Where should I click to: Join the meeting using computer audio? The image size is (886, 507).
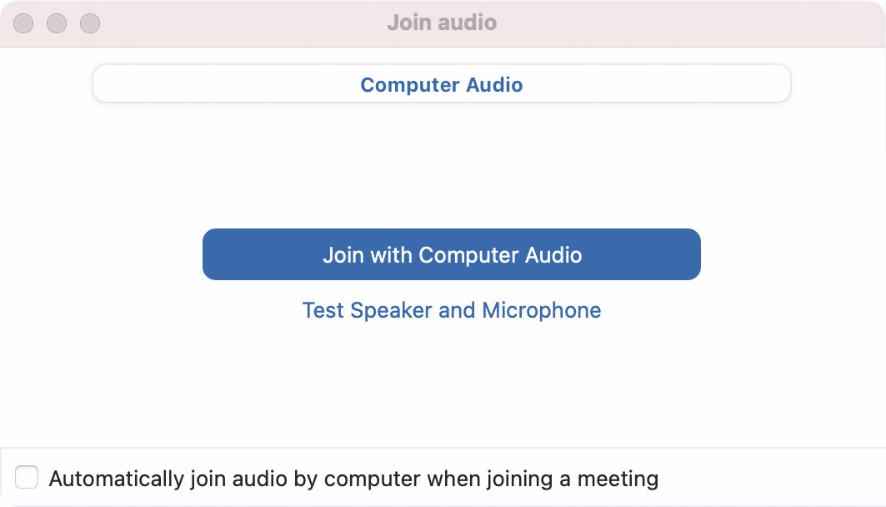coord(452,254)
